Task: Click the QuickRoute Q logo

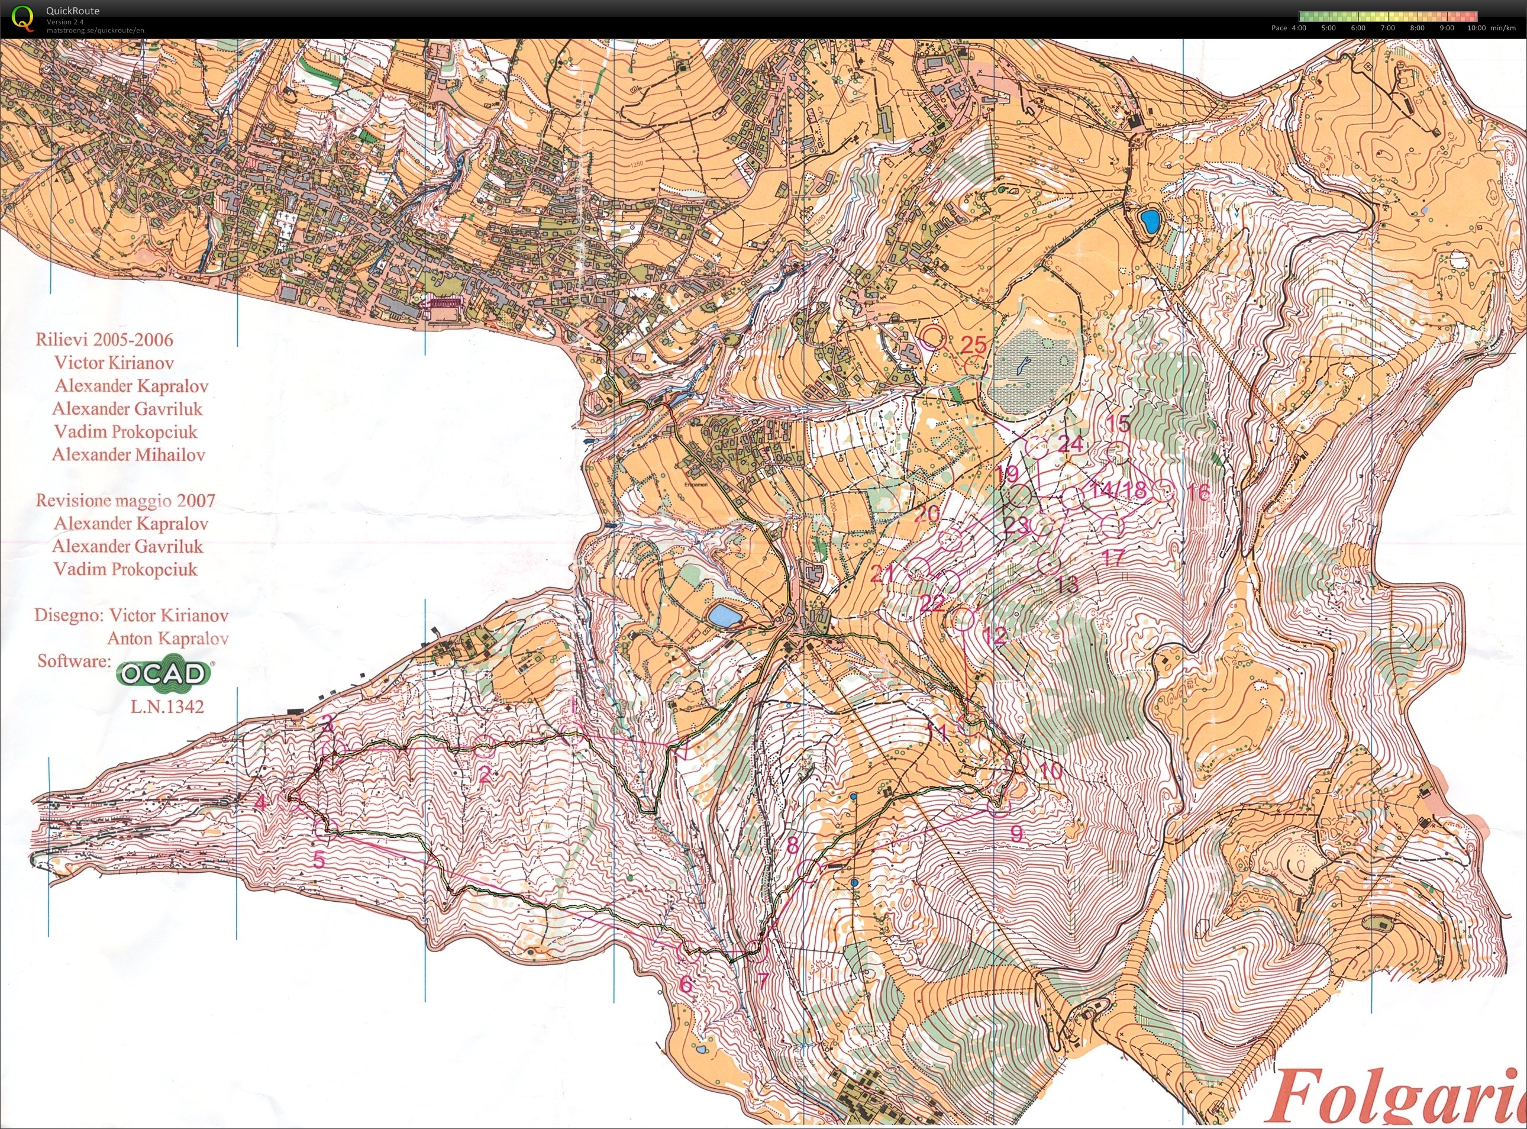Action: tap(22, 18)
